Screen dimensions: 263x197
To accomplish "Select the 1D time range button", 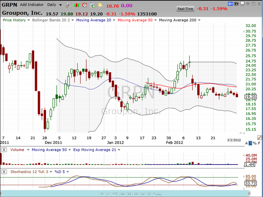I will [x=149, y=194].
